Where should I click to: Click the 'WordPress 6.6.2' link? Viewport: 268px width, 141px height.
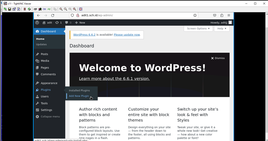pos(84,35)
